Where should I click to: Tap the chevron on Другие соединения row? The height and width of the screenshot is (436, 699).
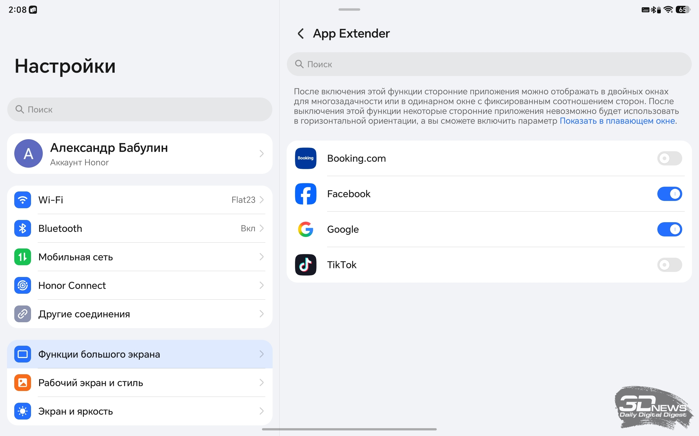(x=261, y=314)
